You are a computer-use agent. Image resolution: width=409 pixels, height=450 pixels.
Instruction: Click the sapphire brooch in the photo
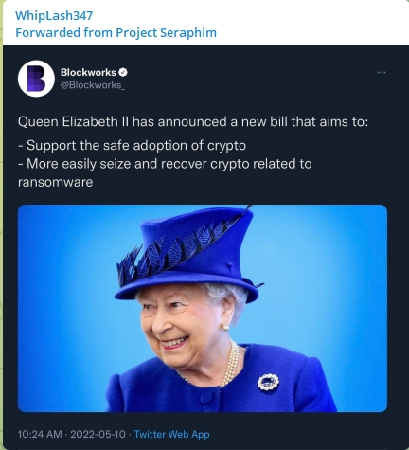coord(268,382)
